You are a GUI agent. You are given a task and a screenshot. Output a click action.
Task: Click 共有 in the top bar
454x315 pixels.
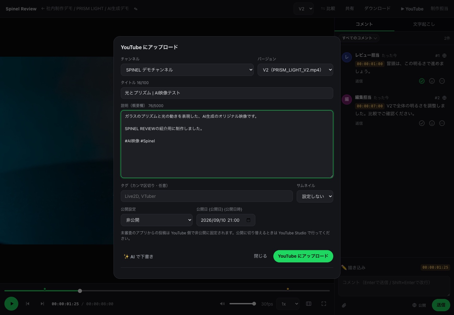click(350, 9)
